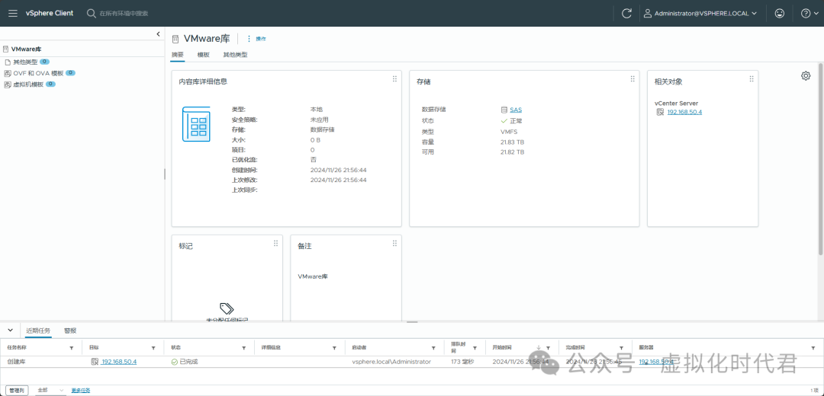Click the vsphere.local\Administrator initiator cell
824x396 pixels.
point(391,362)
